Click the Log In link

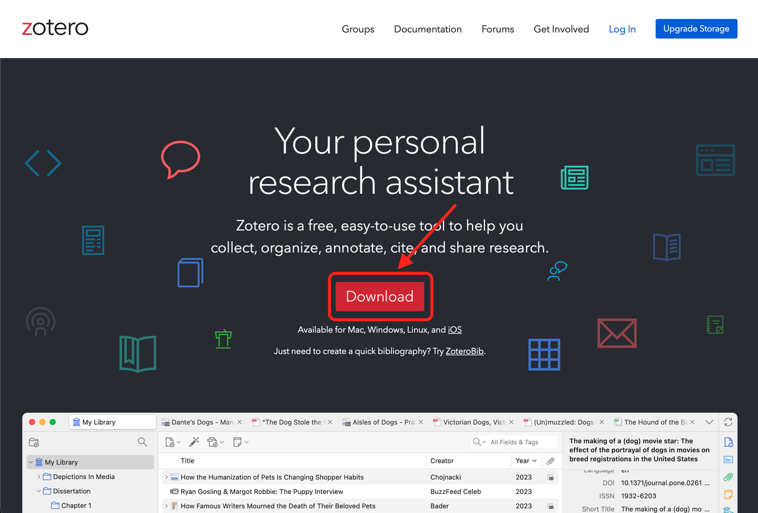pyautogui.click(x=622, y=29)
